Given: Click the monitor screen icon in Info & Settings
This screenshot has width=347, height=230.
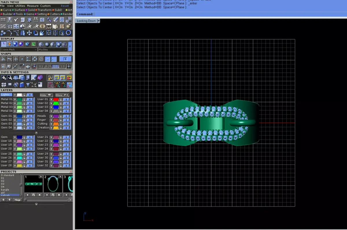Looking at the screenshot, I should [10, 84].
